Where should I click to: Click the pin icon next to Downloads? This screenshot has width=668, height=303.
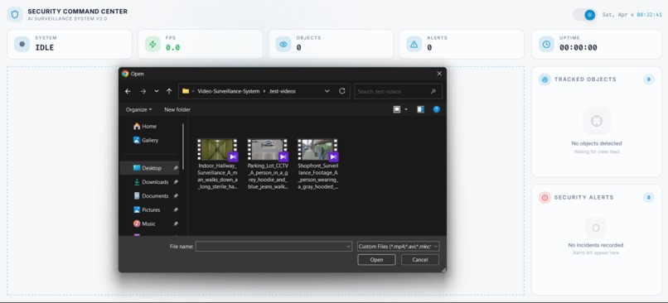point(176,182)
